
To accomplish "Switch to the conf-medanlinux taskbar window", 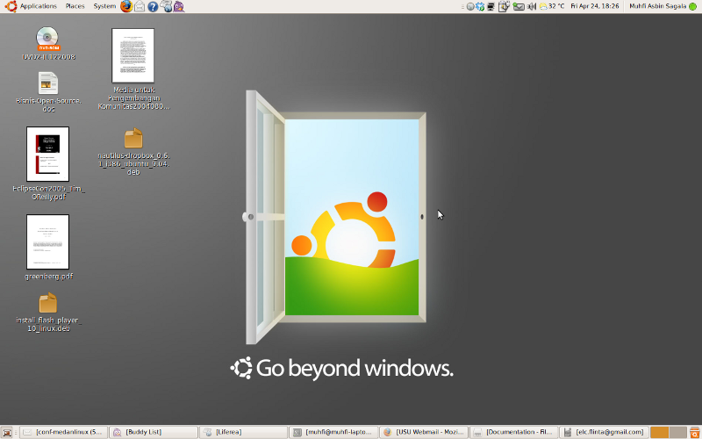I will click(x=63, y=432).
